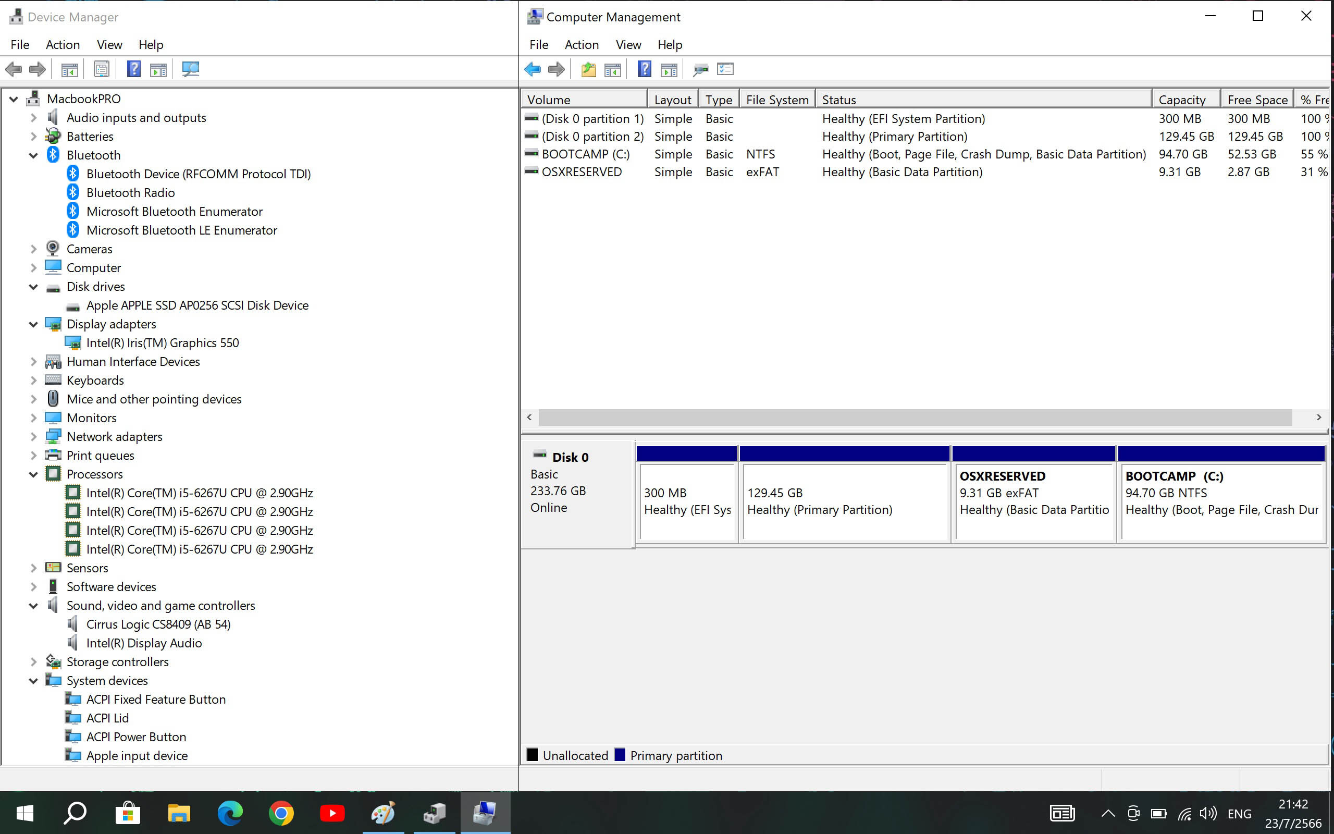
Task: Sort by File System column header
Action: point(777,100)
